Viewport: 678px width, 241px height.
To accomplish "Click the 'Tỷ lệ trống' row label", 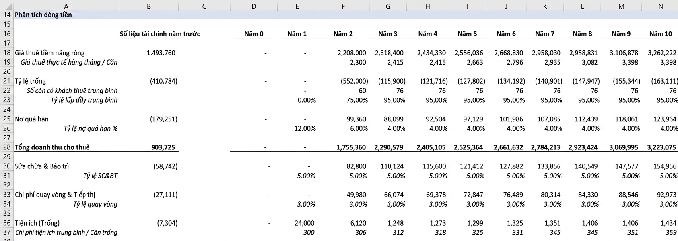I will (x=30, y=81).
